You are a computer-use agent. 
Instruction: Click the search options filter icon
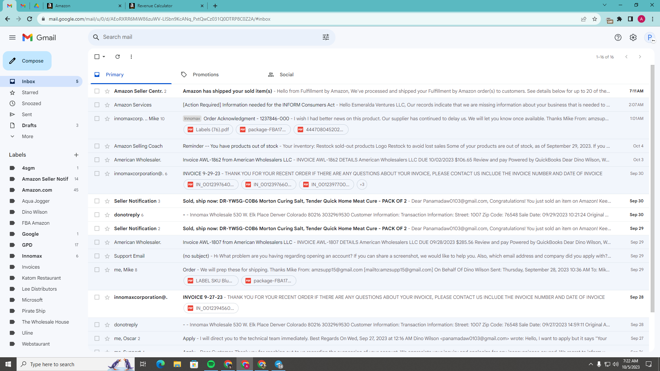326,37
